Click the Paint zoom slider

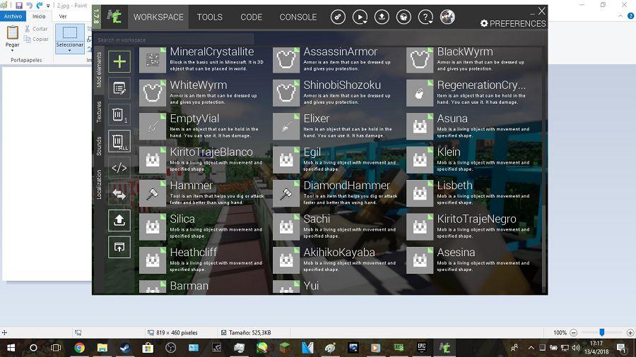pos(601,332)
